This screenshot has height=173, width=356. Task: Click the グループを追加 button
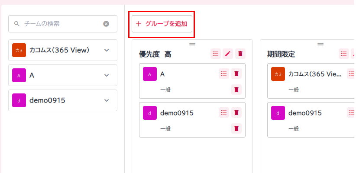click(162, 24)
